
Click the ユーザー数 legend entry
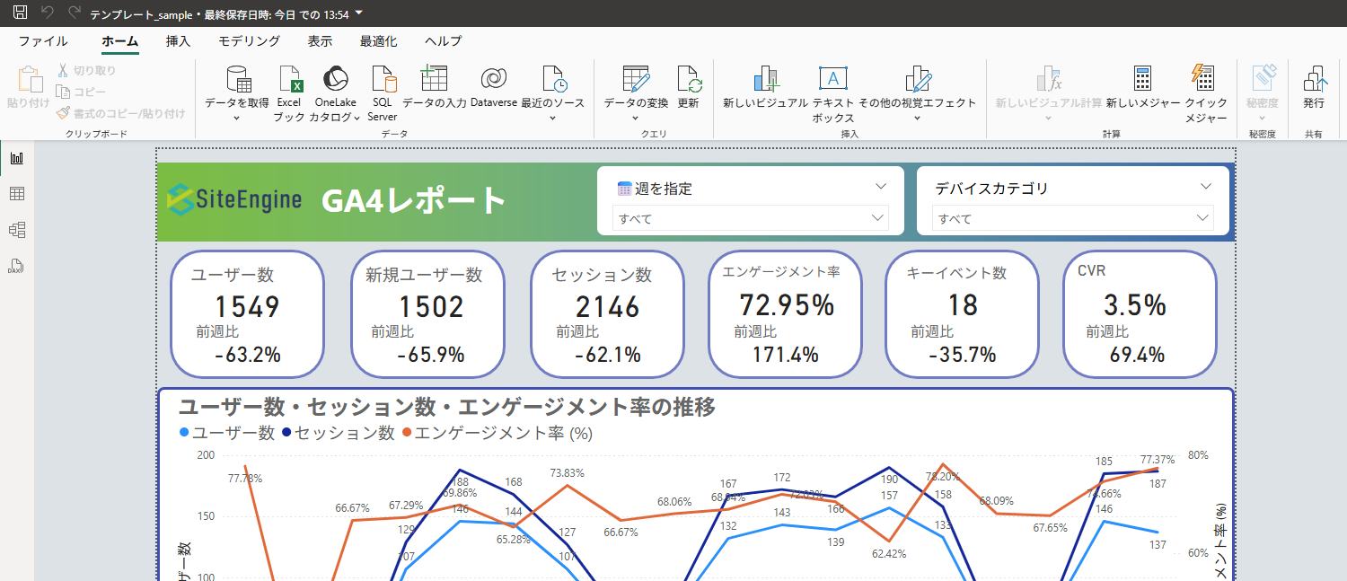click(227, 433)
